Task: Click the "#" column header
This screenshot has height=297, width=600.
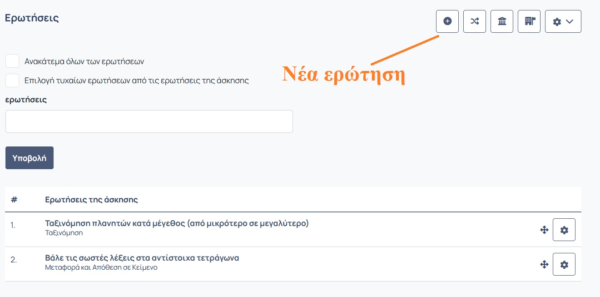Action: 14,200
